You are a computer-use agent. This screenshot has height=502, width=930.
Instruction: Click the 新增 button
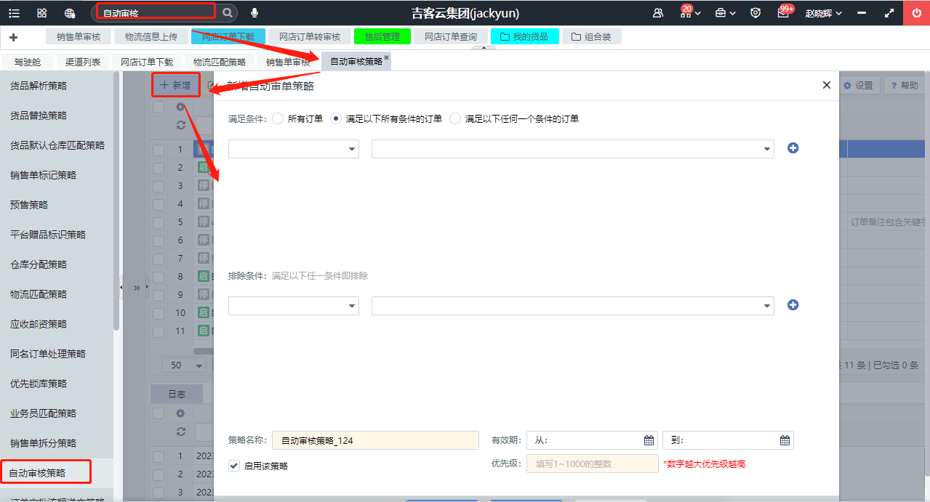pyautogui.click(x=175, y=85)
